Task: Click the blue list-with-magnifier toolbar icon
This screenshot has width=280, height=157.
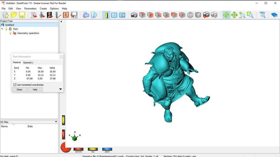Action: 122,15
